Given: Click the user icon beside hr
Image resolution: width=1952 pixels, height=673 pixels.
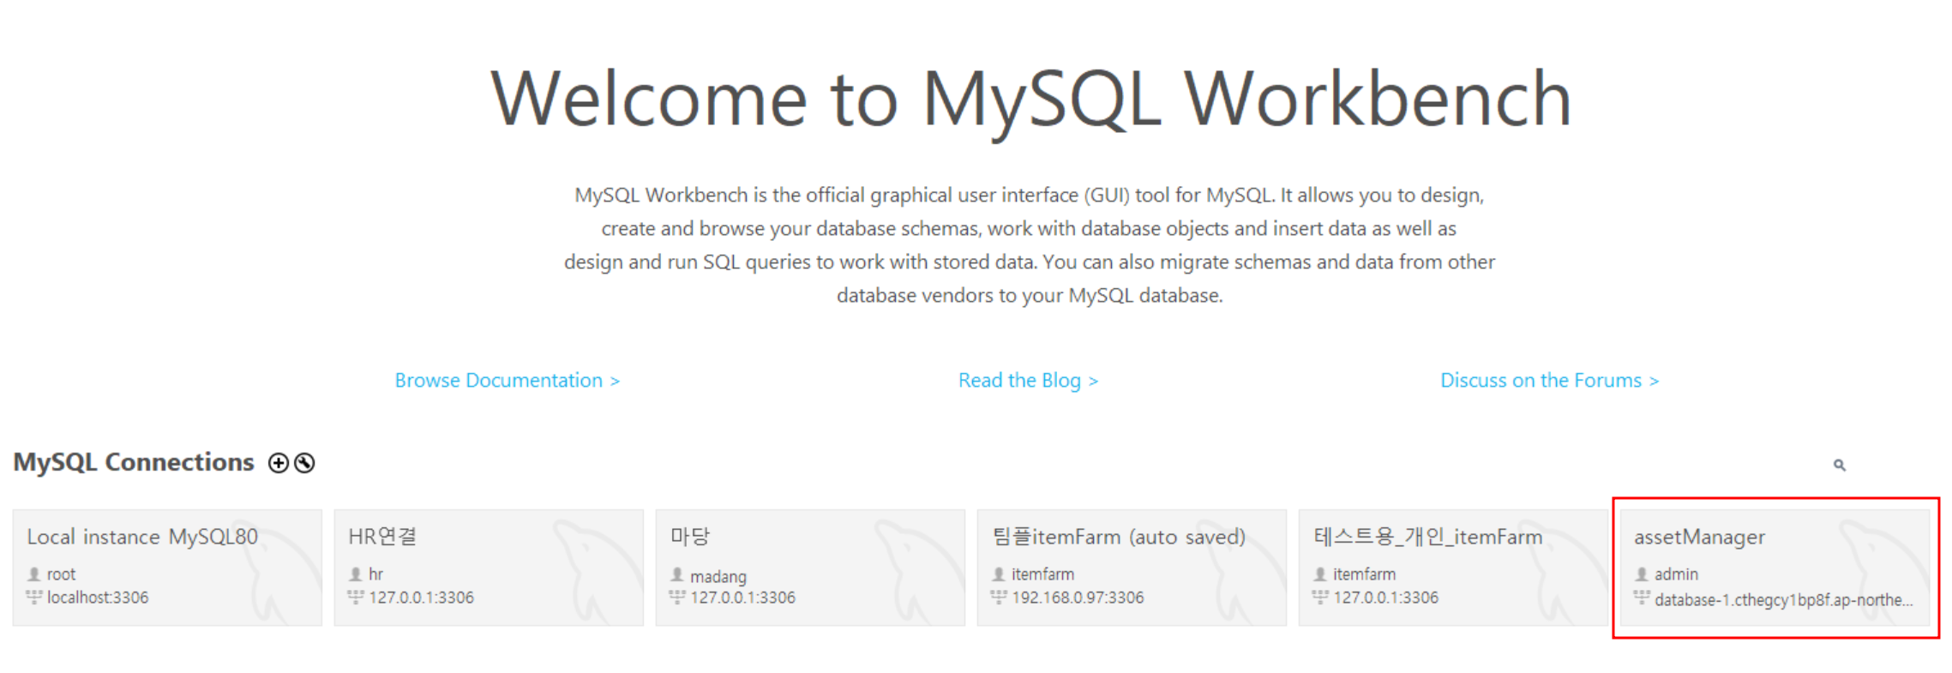Looking at the screenshot, I should pyautogui.click(x=356, y=574).
